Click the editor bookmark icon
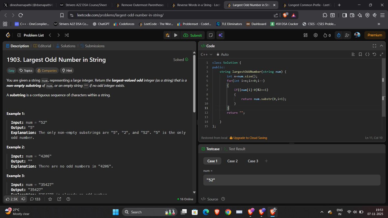This screenshot has height=218, width=388. (360, 55)
